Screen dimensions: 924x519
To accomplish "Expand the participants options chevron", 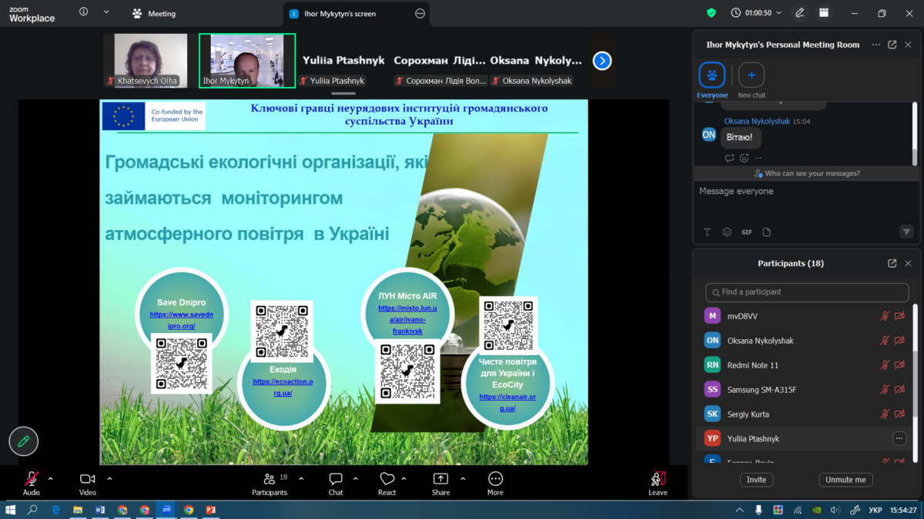I will 301,479.
